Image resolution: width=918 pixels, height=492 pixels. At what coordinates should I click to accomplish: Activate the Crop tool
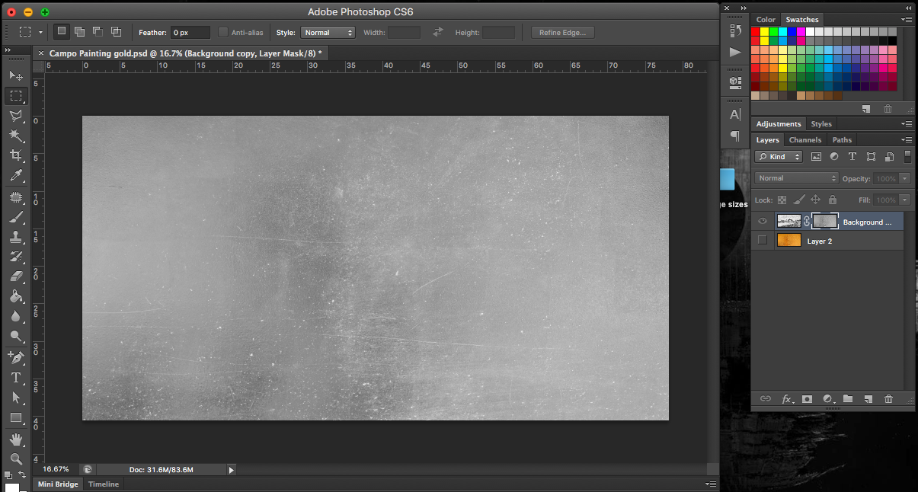point(17,155)
